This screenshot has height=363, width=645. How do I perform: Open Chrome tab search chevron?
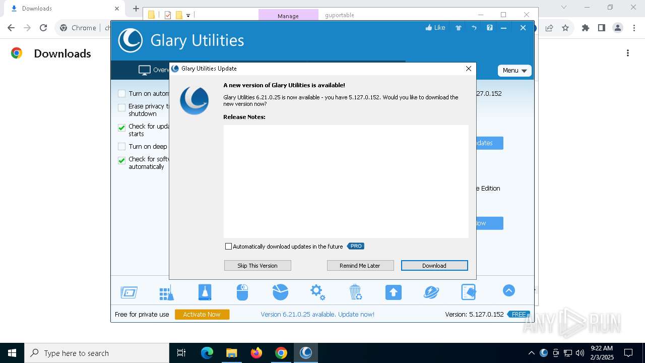[x=564, y=7]
